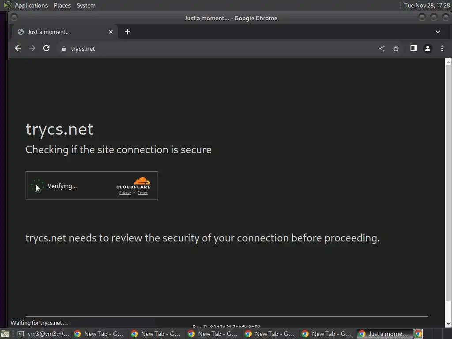Click the last Chrome icon in taskbar

point(418,334)
